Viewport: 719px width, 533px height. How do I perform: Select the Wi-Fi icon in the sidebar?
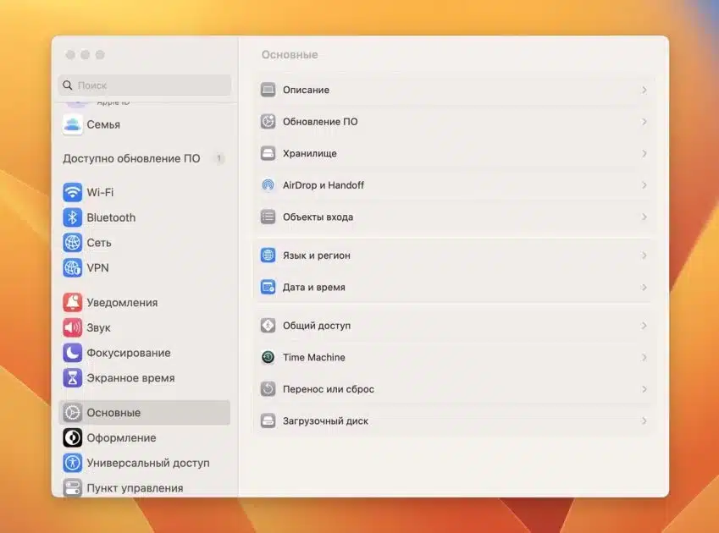pos(72,192)
